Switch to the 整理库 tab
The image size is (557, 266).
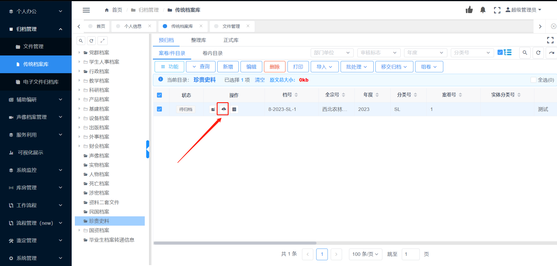[198, 40]
